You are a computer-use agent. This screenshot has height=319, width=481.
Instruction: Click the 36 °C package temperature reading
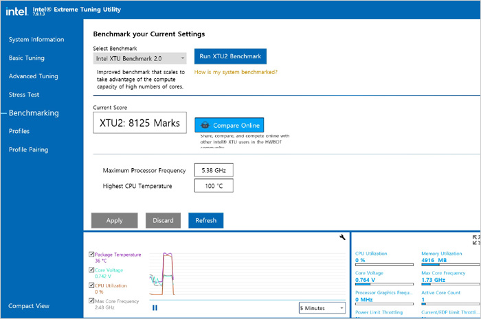[x=100, y=261]
